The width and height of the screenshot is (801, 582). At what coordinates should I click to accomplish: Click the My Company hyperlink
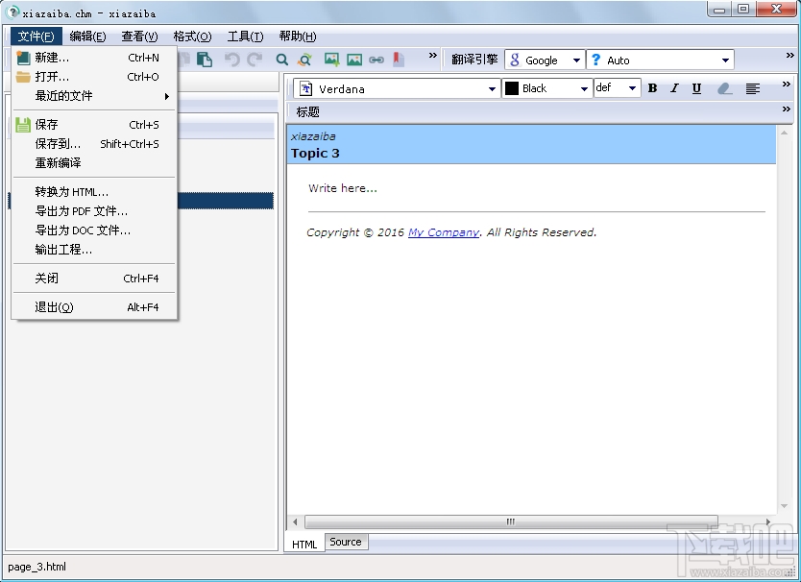pyautogui.click(x=444, y=231)
